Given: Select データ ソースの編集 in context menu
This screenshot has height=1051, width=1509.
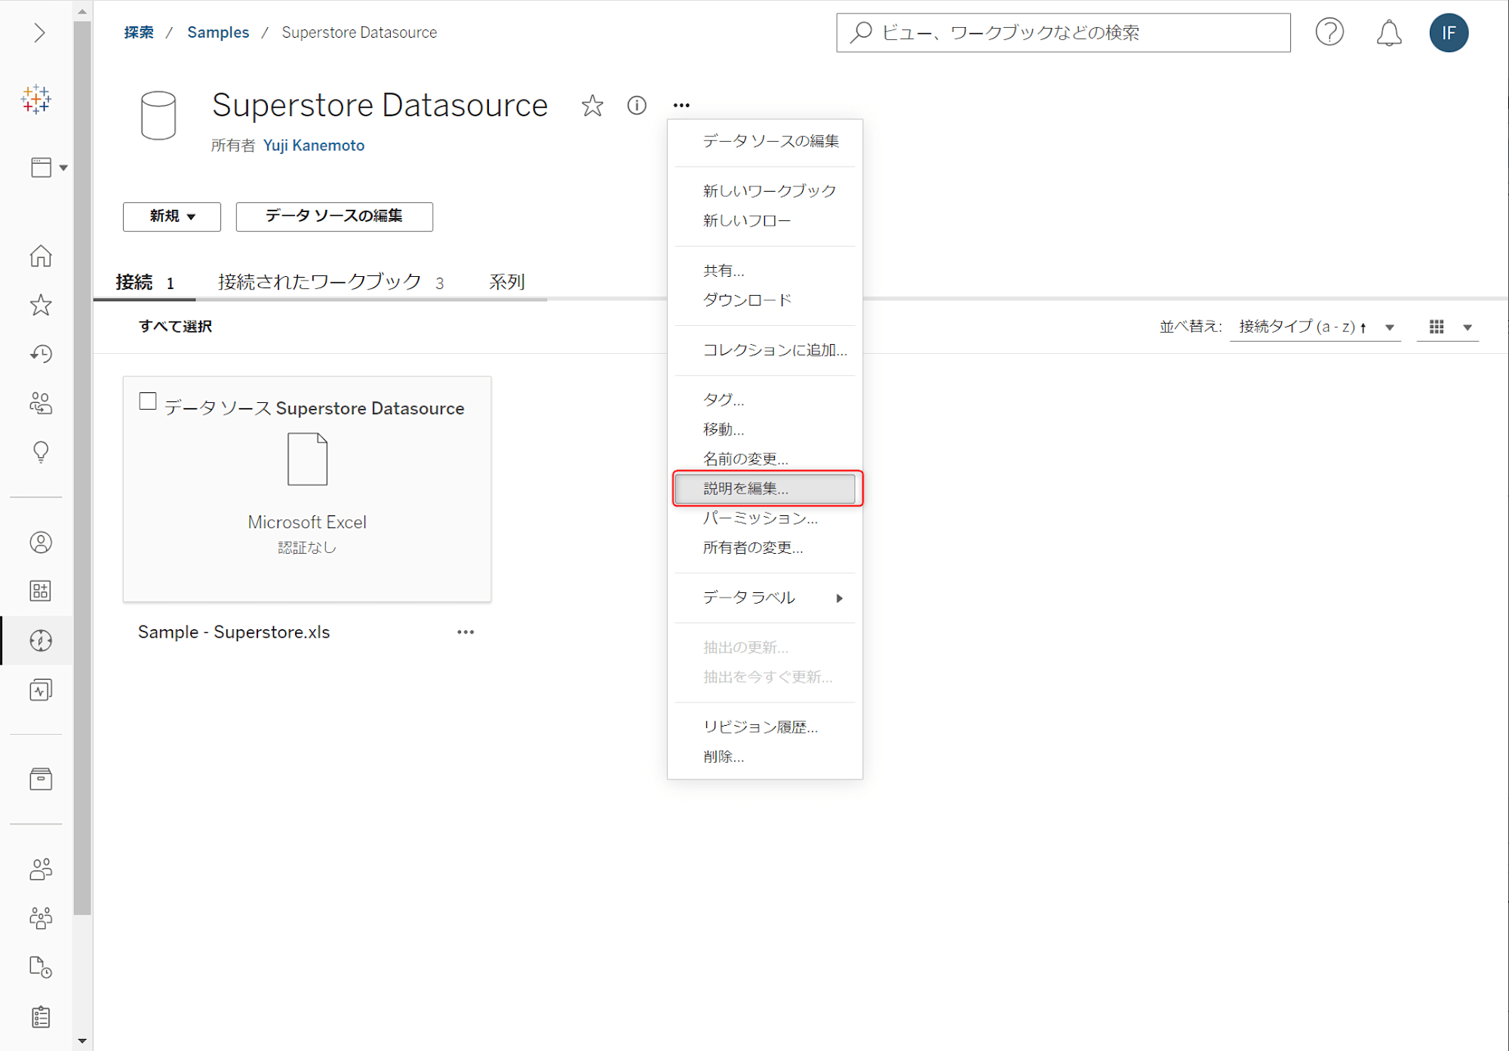Looking at the screenshot, I should pos(765,141).
